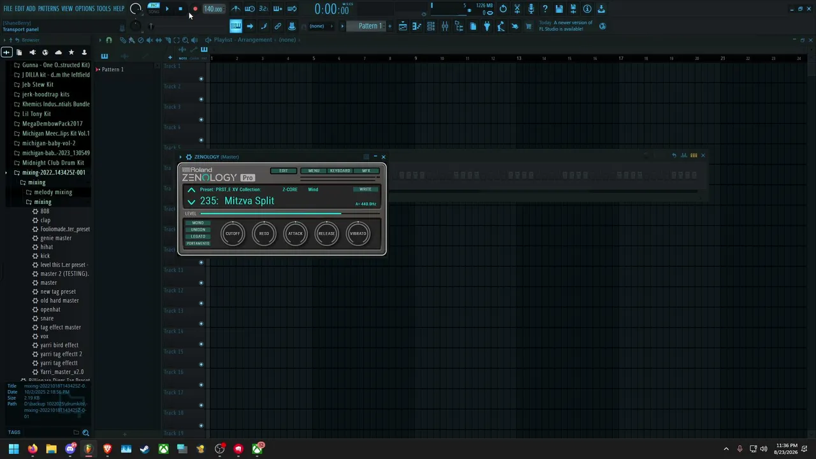Viewport: 816px width, 459px height.
Task: Open the PATTERNS menu
Action: click(x=48, y=9)
